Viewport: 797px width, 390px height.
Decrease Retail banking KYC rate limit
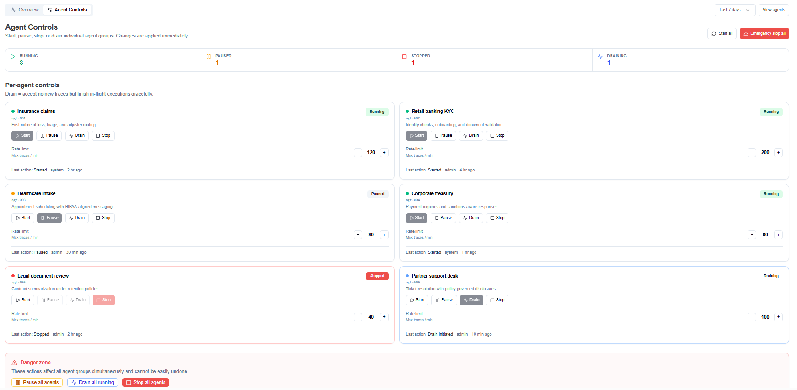coord(752,153)
